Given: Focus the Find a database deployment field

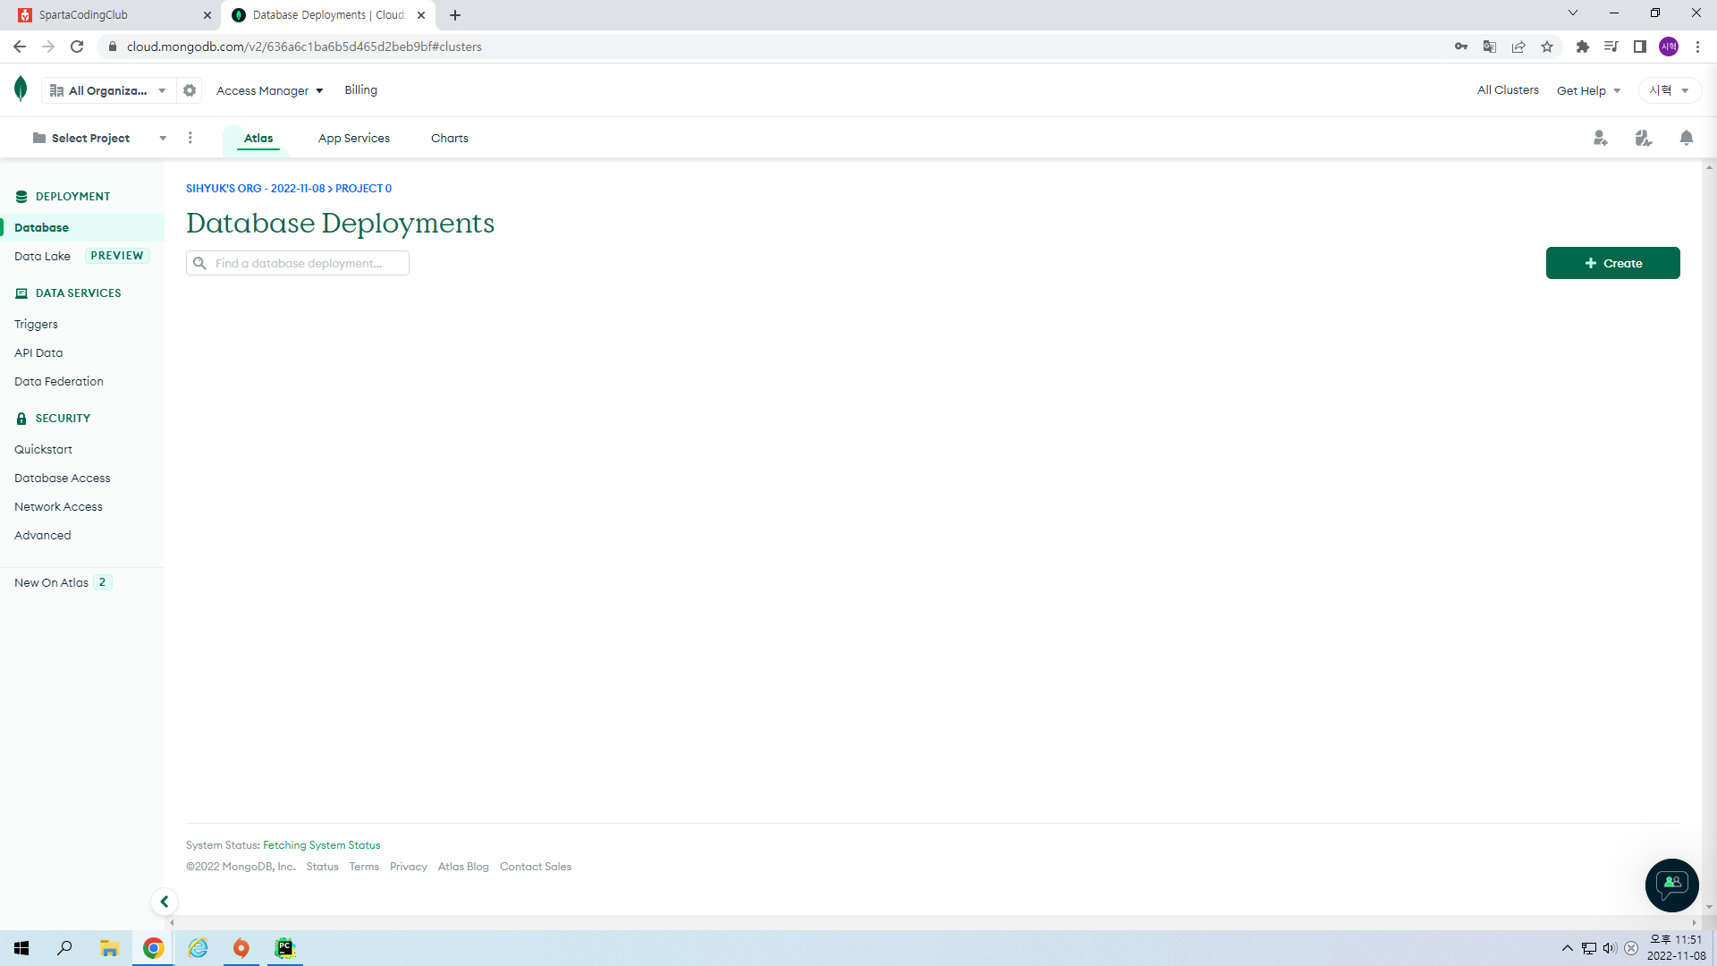Looking at the screenshot, I should coord(298,263).
